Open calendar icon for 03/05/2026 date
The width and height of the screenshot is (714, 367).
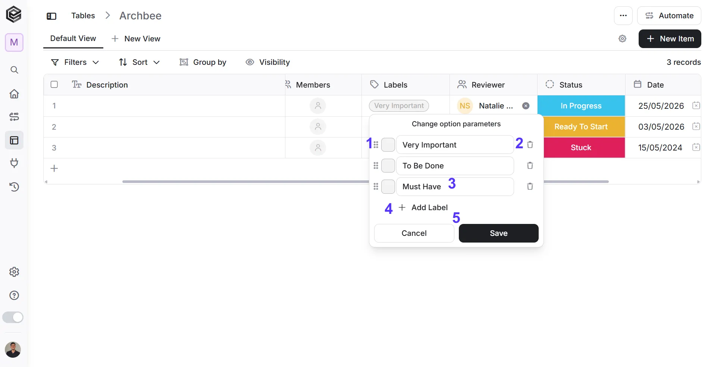pos(696,126)
